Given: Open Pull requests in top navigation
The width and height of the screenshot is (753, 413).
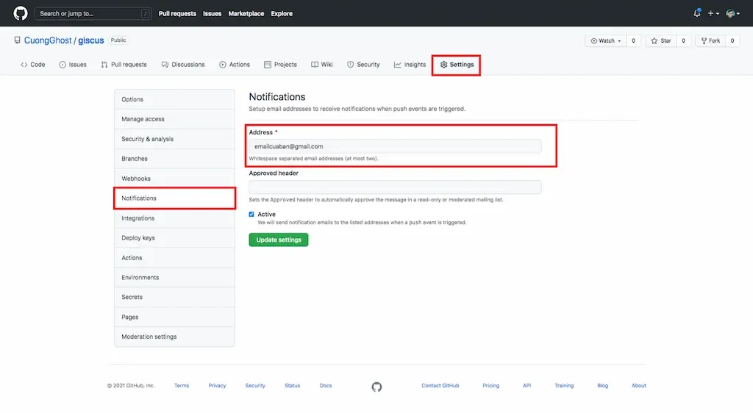Looking at the screenshot, I should point(177,13).
